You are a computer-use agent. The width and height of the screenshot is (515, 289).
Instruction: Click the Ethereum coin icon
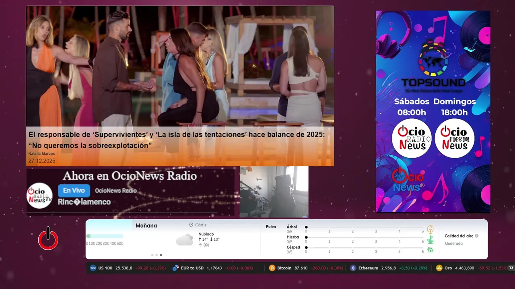click(353, 268)
